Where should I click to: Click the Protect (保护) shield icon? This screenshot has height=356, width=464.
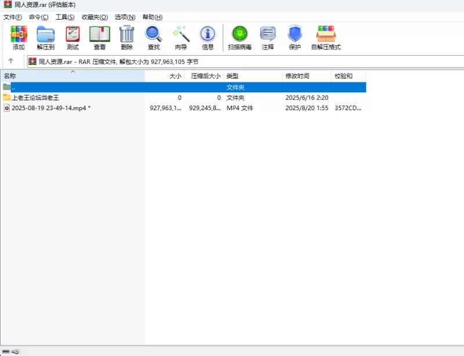pos(295,37)
